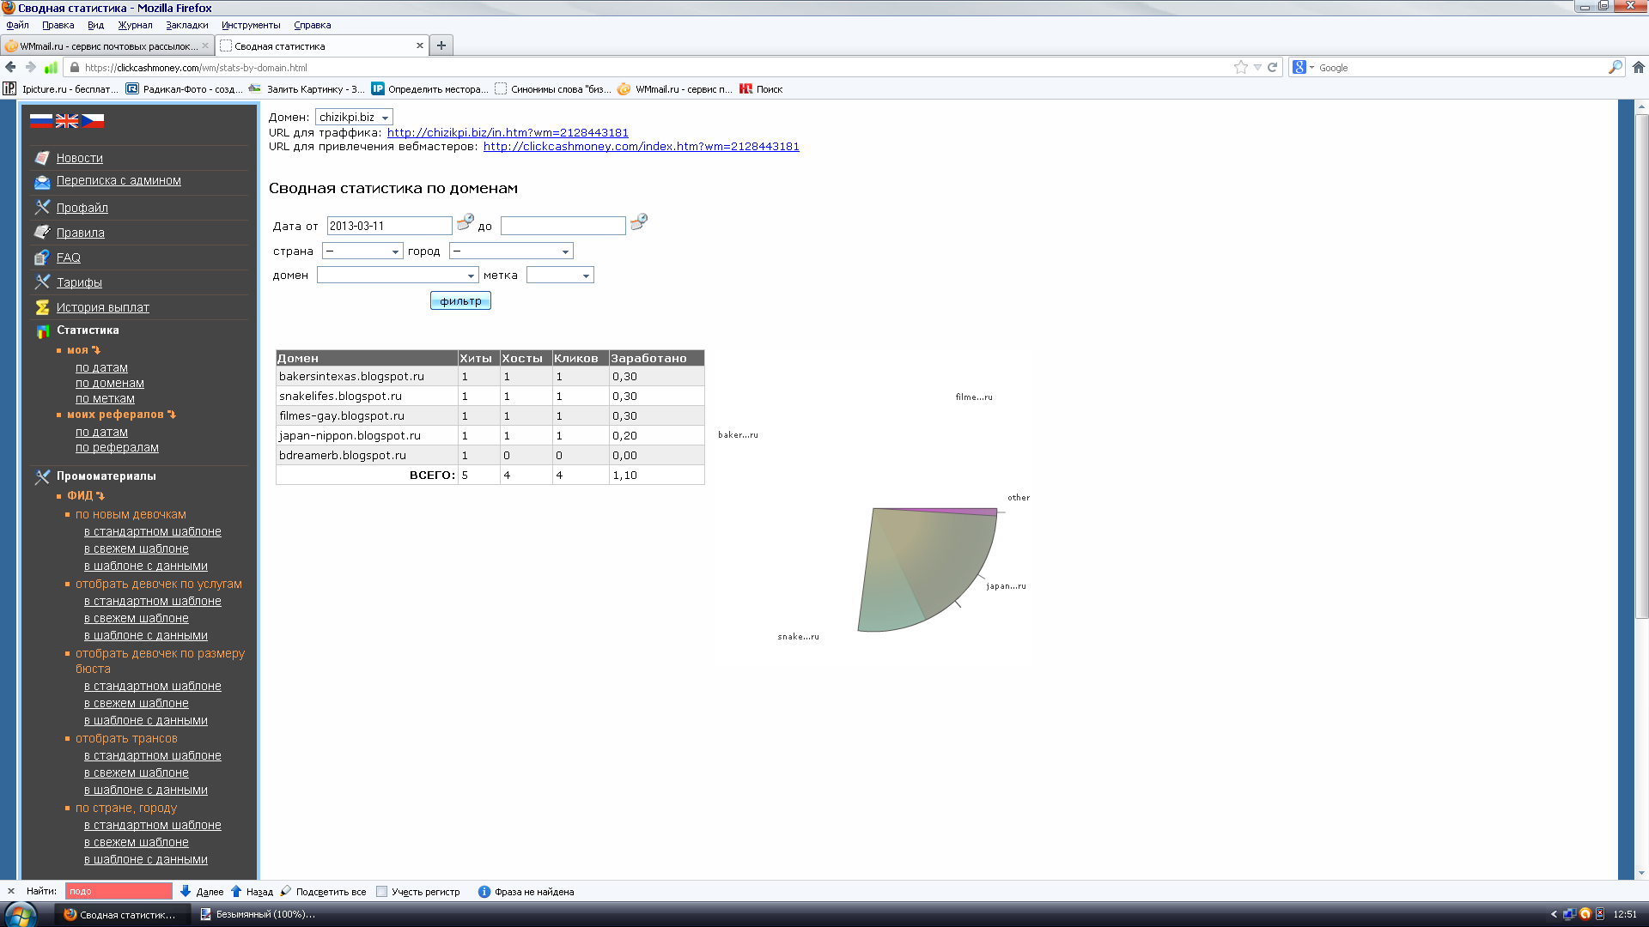Bookmark page with star icon
Viewport: 1649px width, 927px height.
click(x=1240, y=67)
